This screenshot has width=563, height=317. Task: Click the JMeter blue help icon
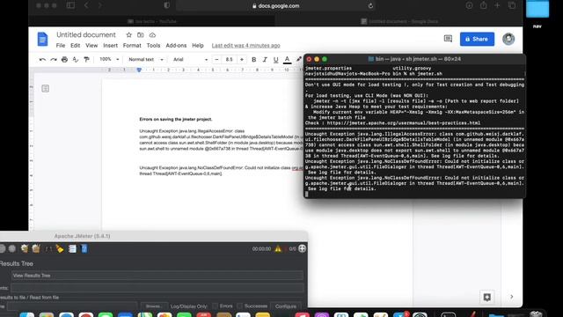tap(84, 248)
